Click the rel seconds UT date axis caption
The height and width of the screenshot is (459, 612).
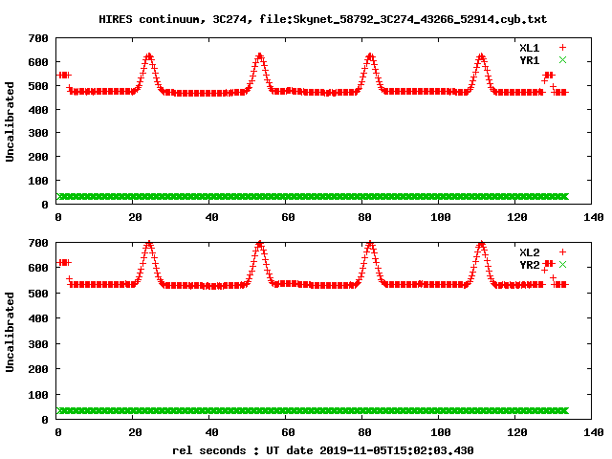(323, 450)
